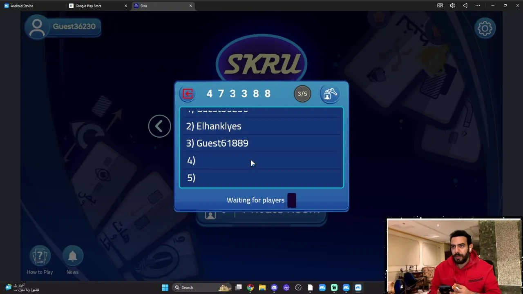Click the keyboard icon in emulator title bar
This screenshot has width=523, height=294.
click(440, 6)
